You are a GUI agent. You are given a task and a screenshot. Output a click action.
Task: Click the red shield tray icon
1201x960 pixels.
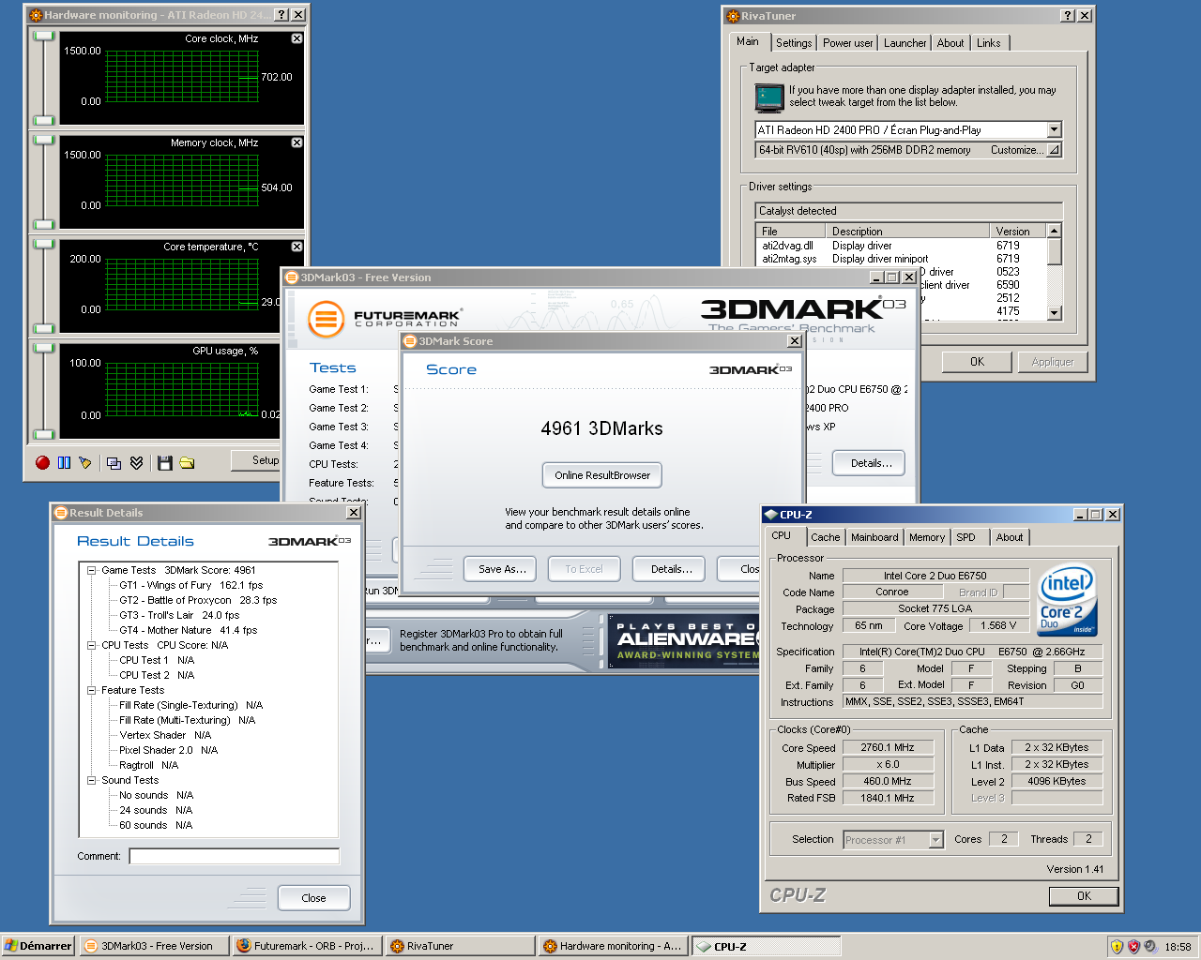tap(1133, 947)
